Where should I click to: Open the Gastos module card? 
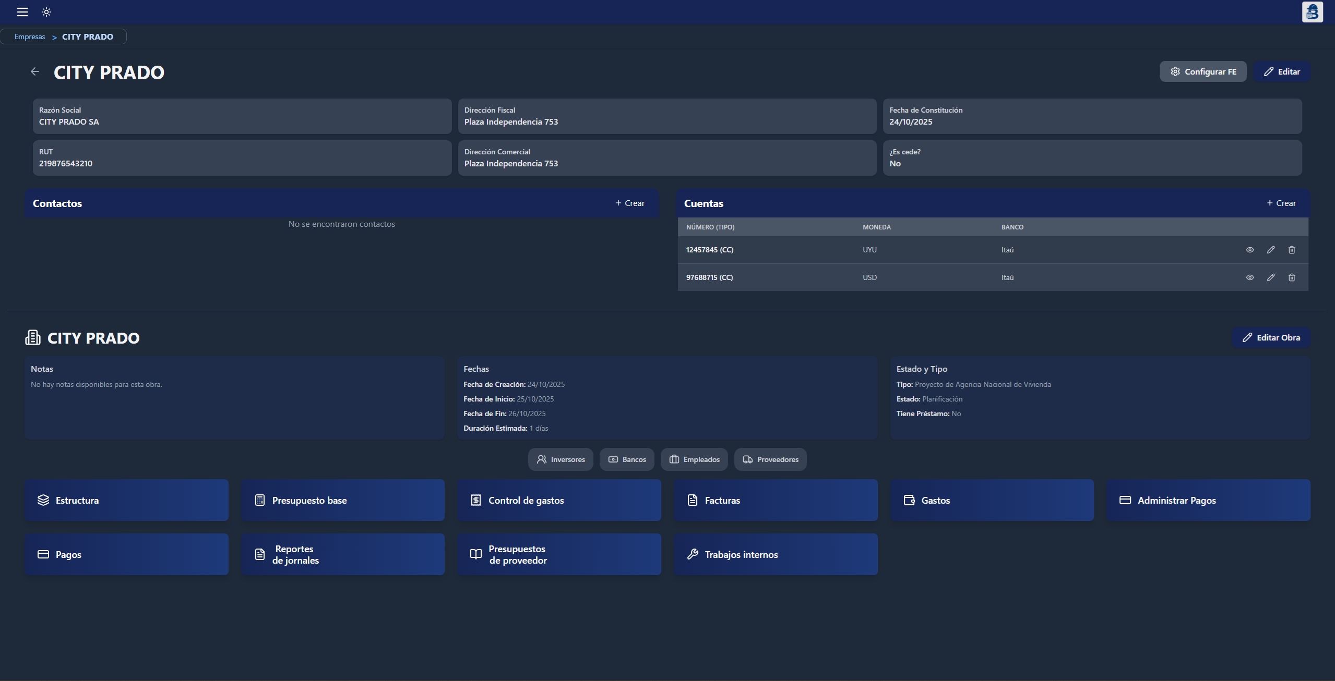point(992,500)
